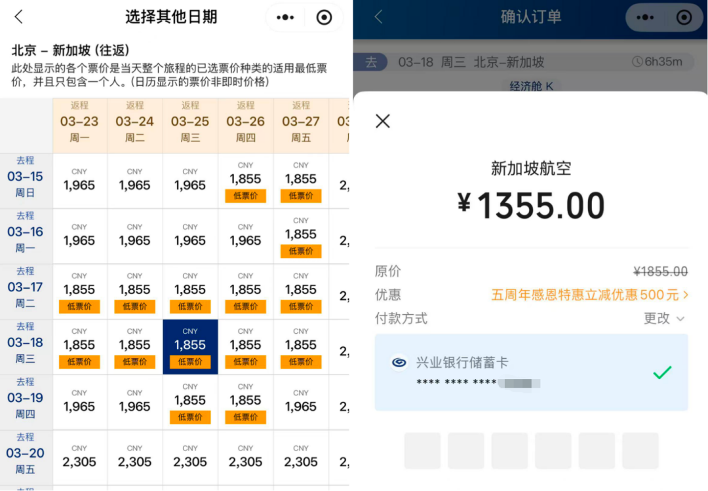Open the more options "..." capsule menu on left screen

285,18
